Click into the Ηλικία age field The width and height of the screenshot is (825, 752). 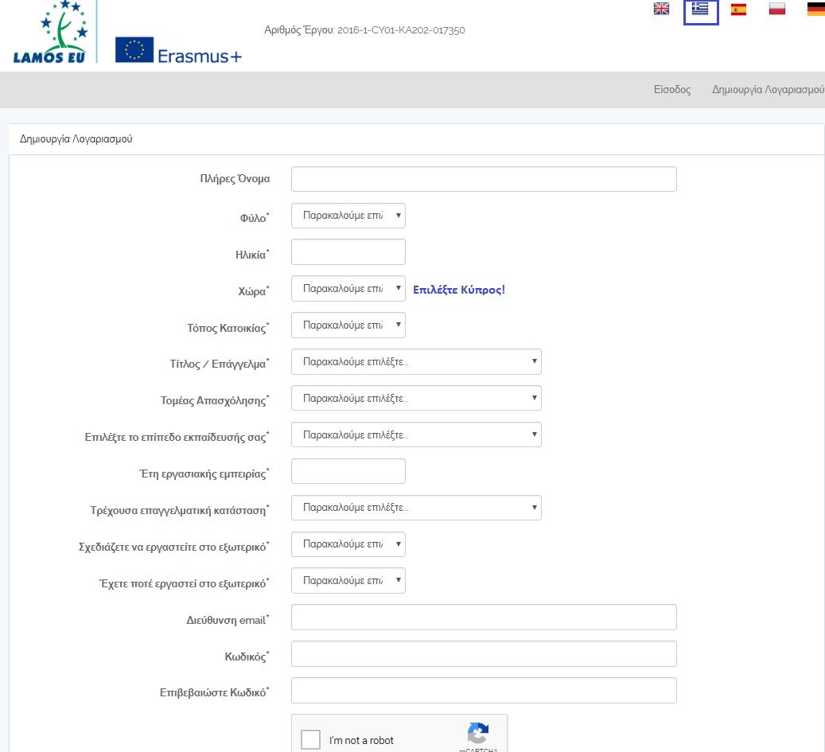point(348,252)
